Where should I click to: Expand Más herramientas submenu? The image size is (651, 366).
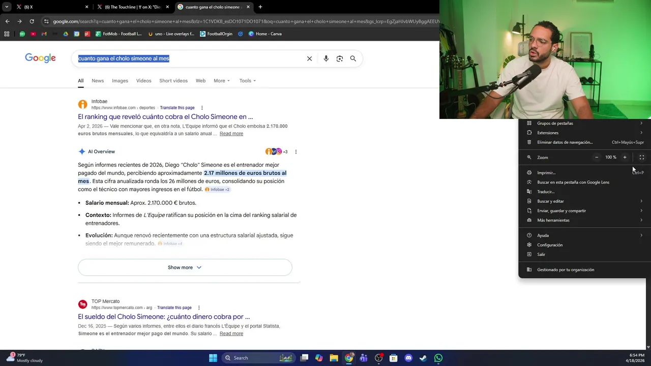click(584, 220)
